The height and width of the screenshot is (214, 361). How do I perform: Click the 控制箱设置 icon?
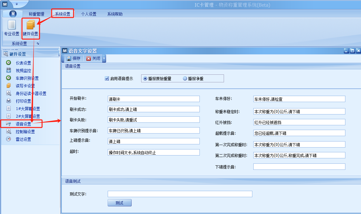coord(9,131)
